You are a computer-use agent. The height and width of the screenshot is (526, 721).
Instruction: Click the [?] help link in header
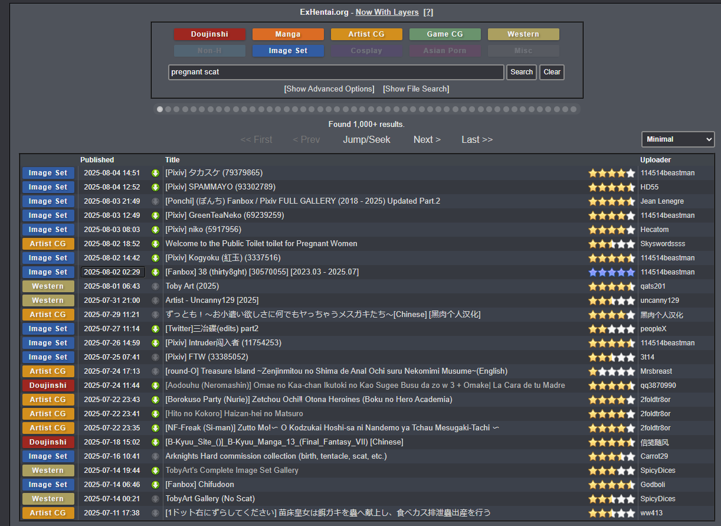tap(428, 12)
